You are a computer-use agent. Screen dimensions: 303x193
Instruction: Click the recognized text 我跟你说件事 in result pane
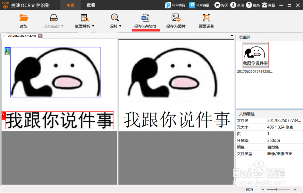[177, 120]
